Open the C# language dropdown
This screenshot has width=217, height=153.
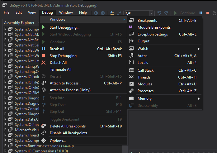coord(151,13)
